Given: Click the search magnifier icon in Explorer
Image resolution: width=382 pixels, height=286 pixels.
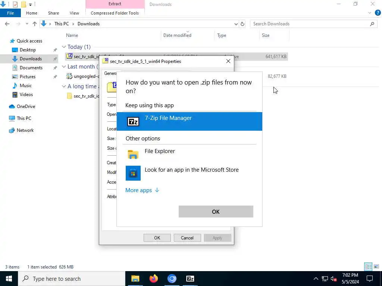Looking at the screenshot, I should tap(372, 24).
